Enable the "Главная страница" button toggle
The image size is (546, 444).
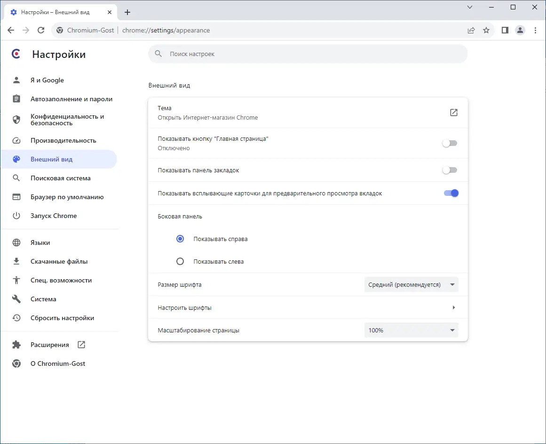450,143
